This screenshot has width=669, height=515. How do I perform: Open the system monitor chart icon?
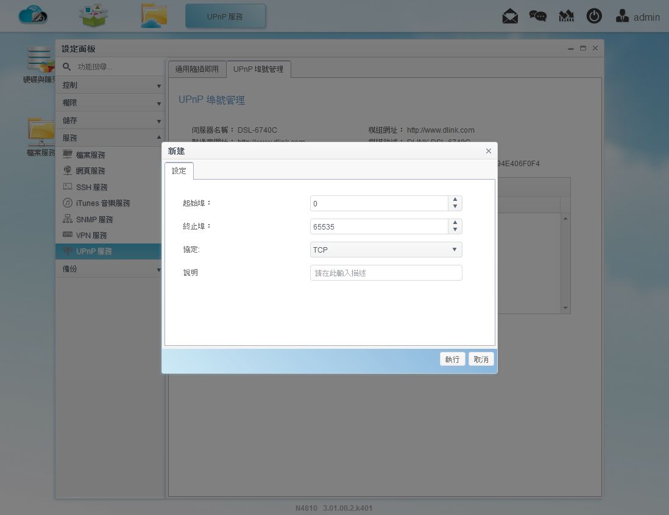(x=566, y=16)
